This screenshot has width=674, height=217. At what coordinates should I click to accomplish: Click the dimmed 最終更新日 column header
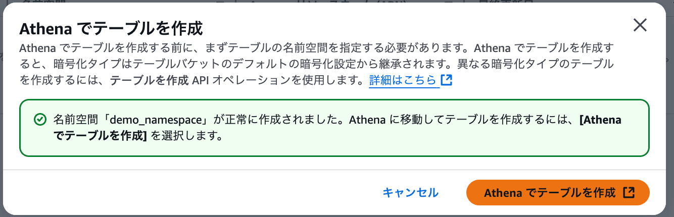505,2
